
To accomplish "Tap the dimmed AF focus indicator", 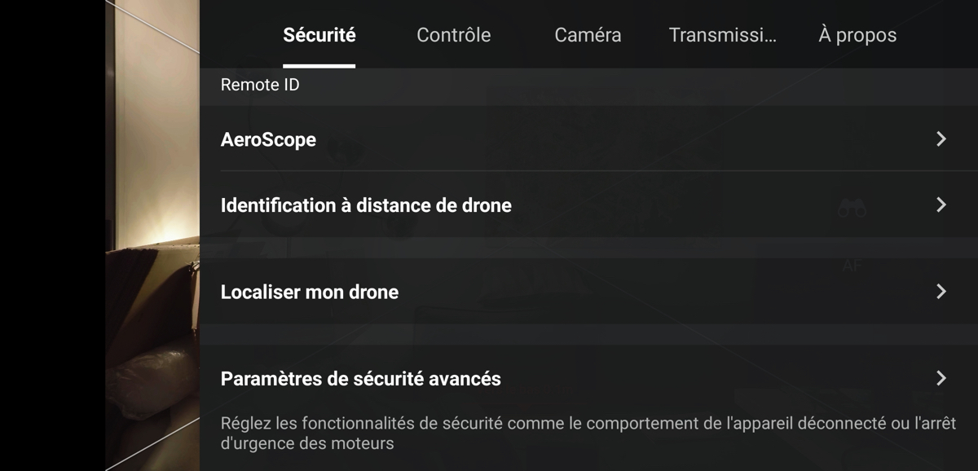I will click(x=852, y=266).
